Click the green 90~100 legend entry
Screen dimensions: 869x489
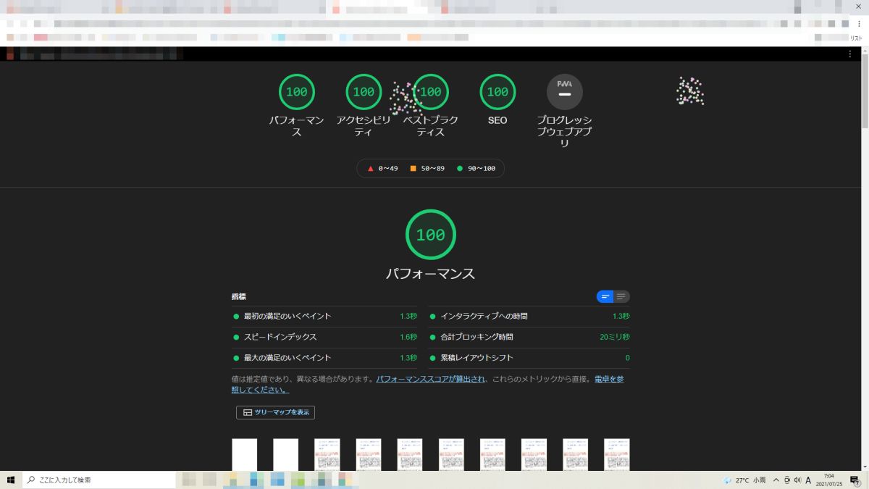[x=476, y=168]
